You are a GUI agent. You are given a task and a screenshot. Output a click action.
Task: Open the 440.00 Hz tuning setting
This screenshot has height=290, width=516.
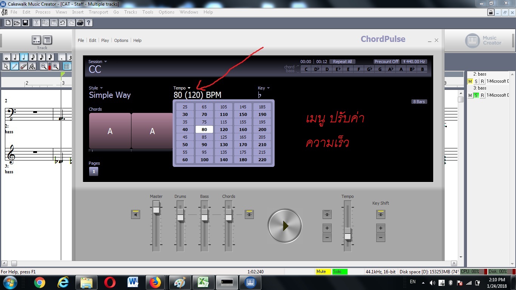(414, 62)
